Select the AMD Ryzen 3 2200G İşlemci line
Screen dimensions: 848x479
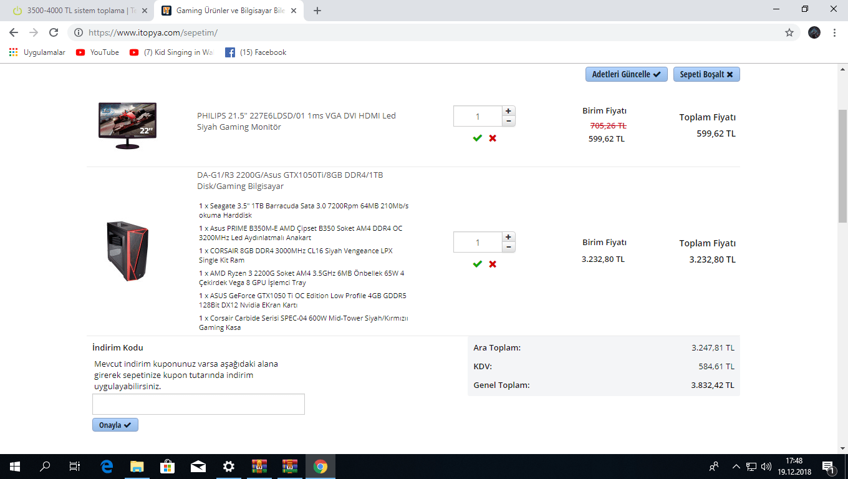(x=302, y=278)
